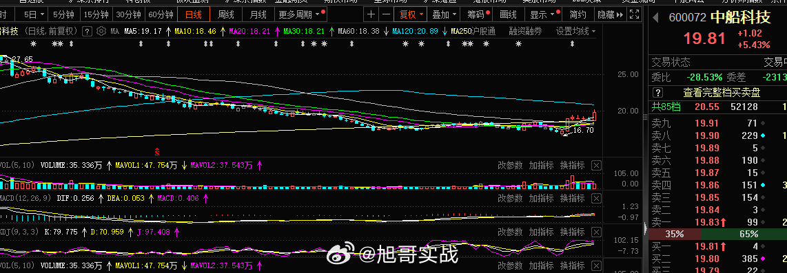Click the green 65% portion of buy-sell bar
The image size is (787, 273).
[x=744, y=234]
